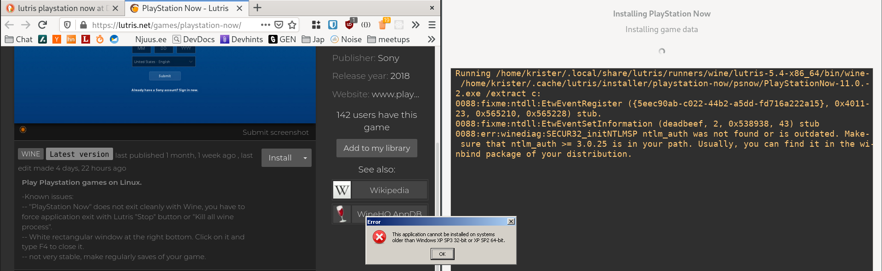882x271 pixels.
Task: Show more bookmarks chevron
Action: click(431, 39)
